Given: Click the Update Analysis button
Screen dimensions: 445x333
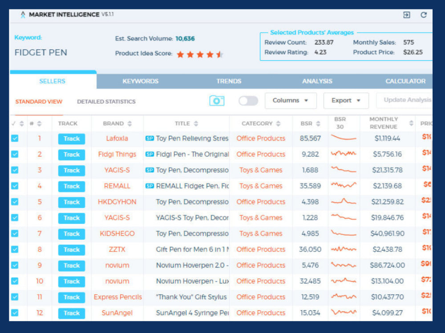Looking at the screenshot, I should point(405,100).
